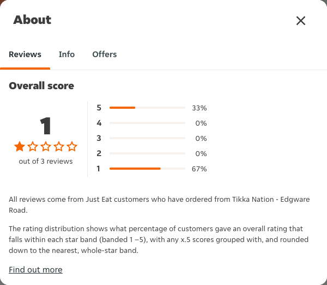
Task: Follow the Find out more link
Action: click(x=35, y=270)
